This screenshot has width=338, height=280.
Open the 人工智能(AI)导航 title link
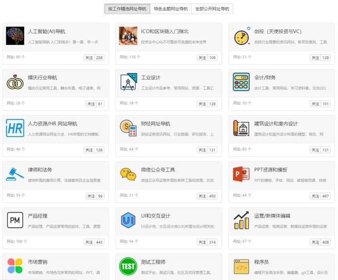46,32
